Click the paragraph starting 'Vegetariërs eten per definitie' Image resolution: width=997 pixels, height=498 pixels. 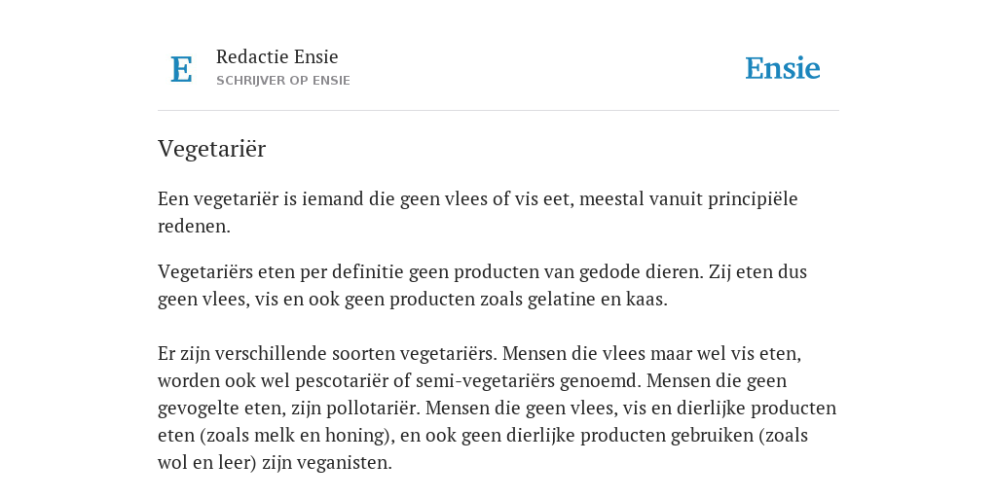tap(482, 285)
